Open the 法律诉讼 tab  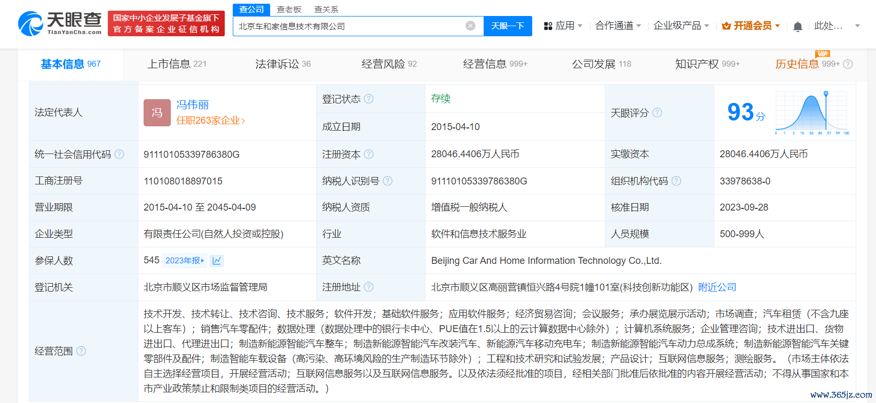(283, 64)
